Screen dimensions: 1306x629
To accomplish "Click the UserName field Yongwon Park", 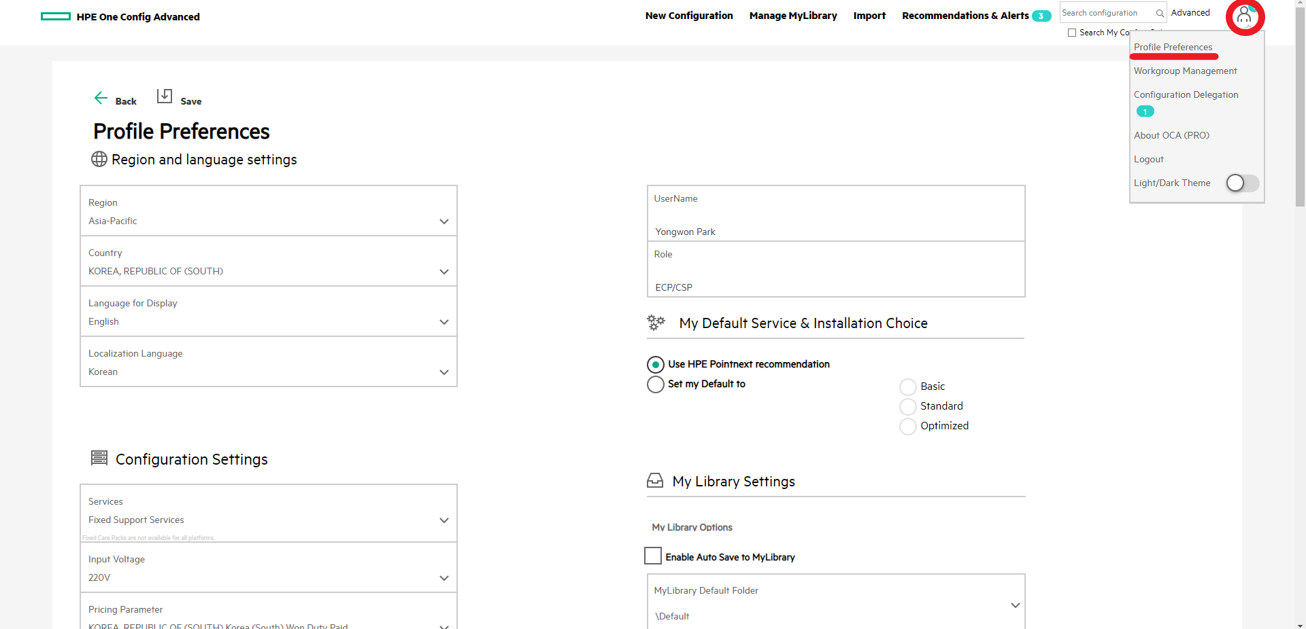I will point(836,213).
